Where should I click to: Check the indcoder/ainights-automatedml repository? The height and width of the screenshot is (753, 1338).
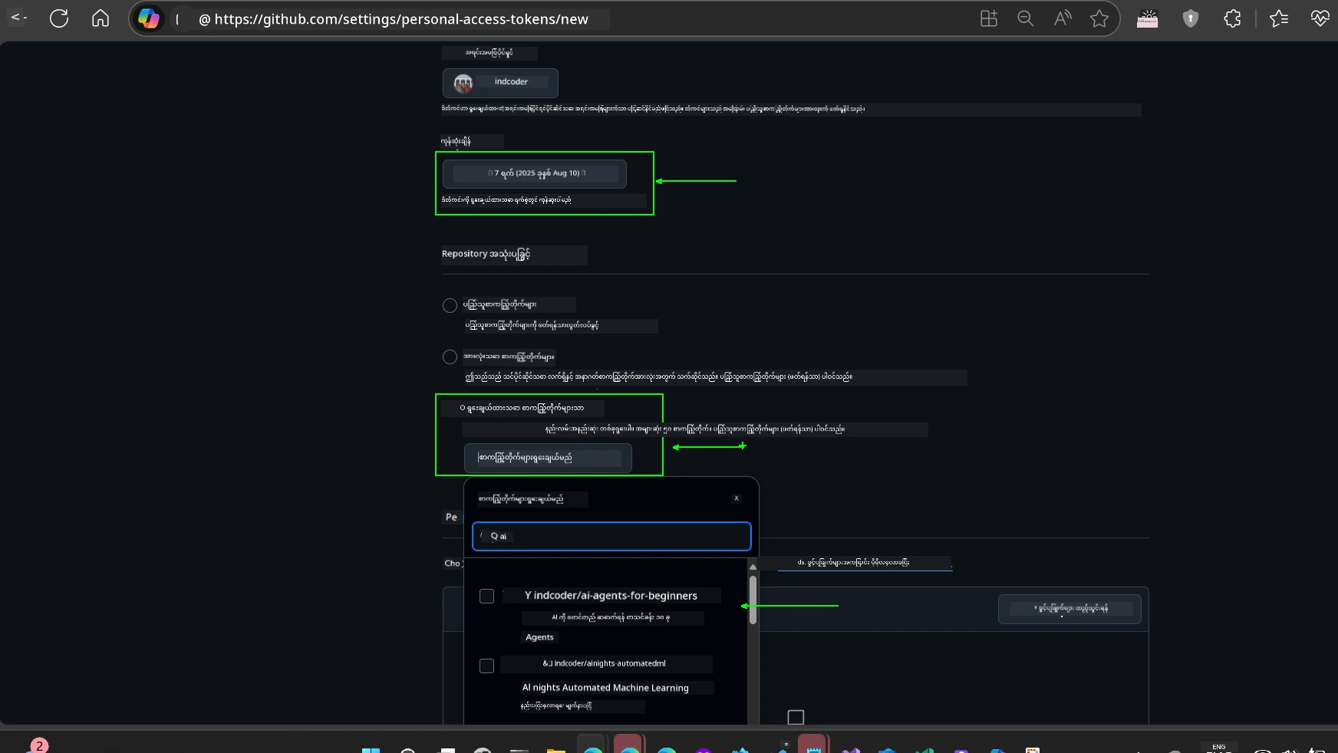(486, 666)
